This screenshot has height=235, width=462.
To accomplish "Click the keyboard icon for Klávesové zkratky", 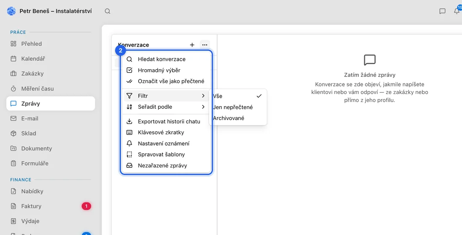I will click(129, 133).
